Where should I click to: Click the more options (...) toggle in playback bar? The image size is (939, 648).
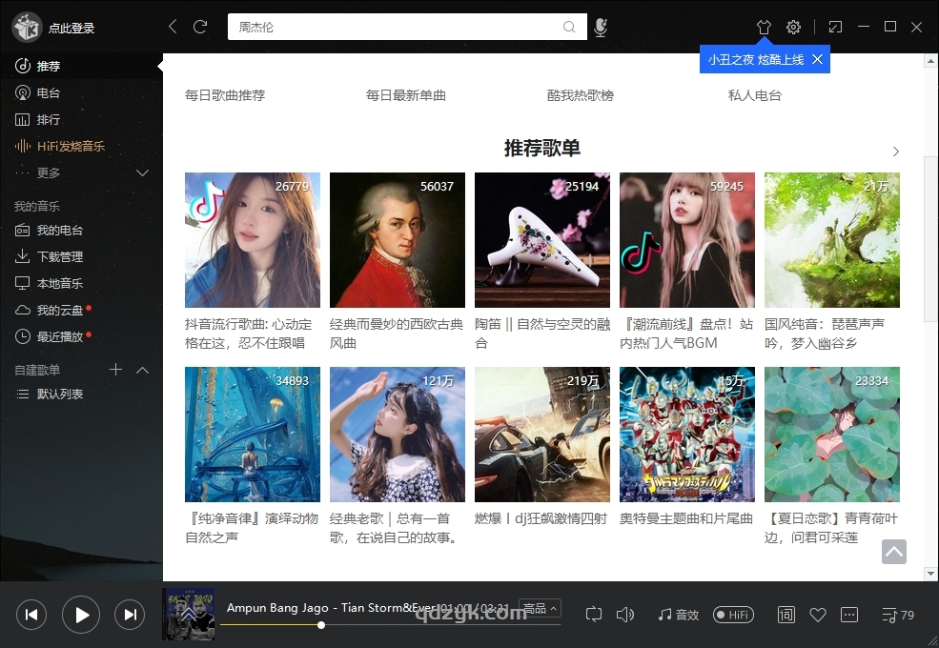click(849, 615)
